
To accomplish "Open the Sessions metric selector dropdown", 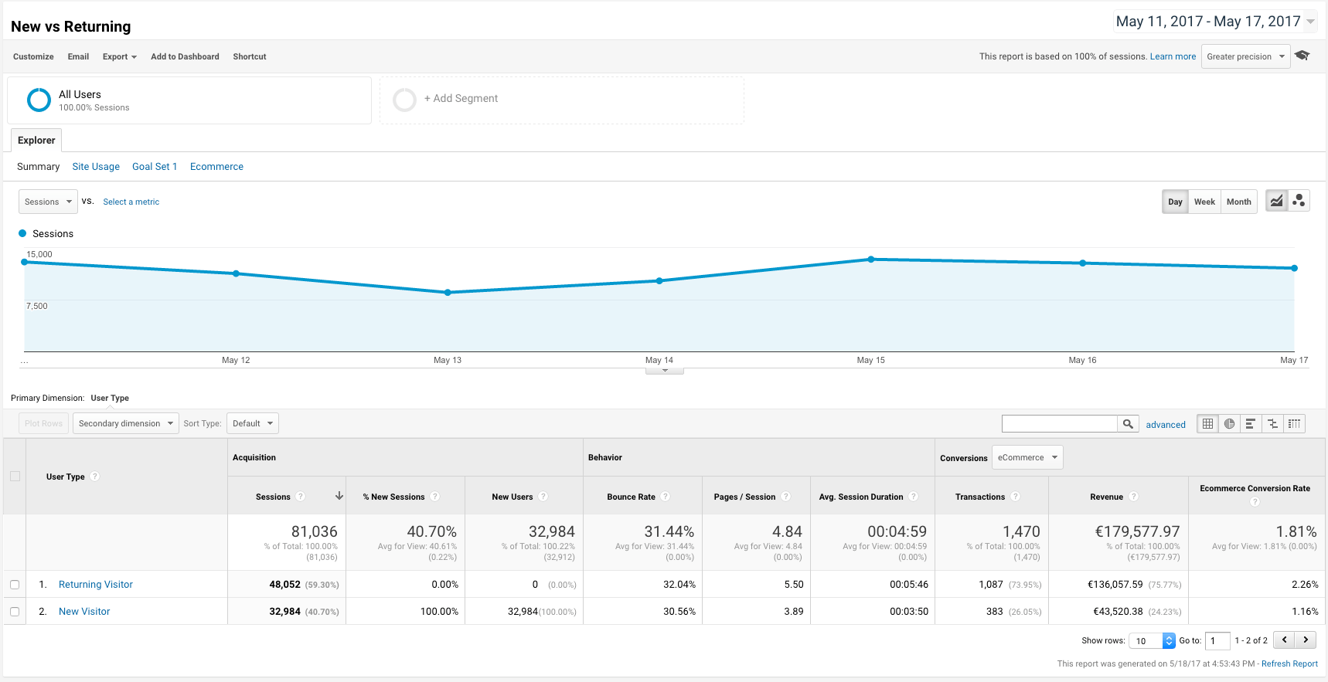I will (48, 202).
